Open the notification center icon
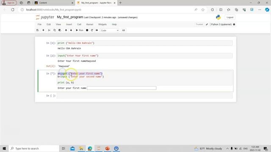 [x=265, y=148]
